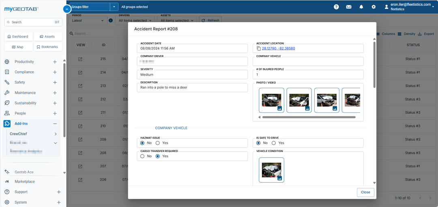Expand the Productivity menu section
The image size is (438, 207).
55,62
